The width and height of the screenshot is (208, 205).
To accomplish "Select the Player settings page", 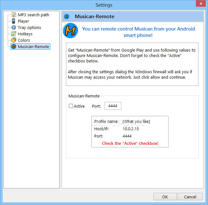I will tap(23, 21).
